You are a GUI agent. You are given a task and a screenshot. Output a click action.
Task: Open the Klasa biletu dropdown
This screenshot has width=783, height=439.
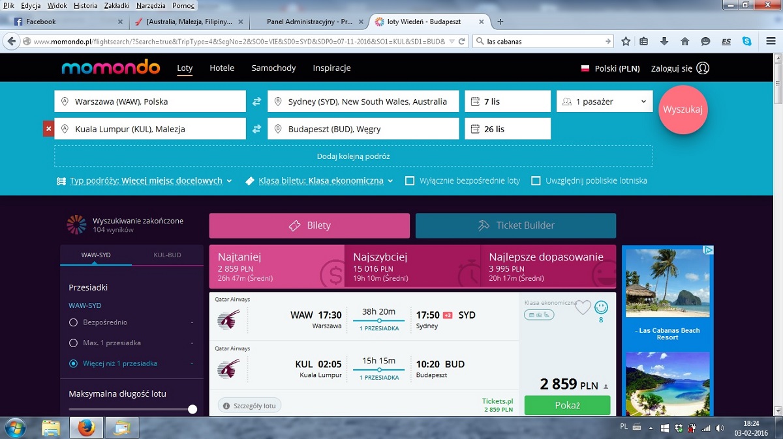point(319,180)
